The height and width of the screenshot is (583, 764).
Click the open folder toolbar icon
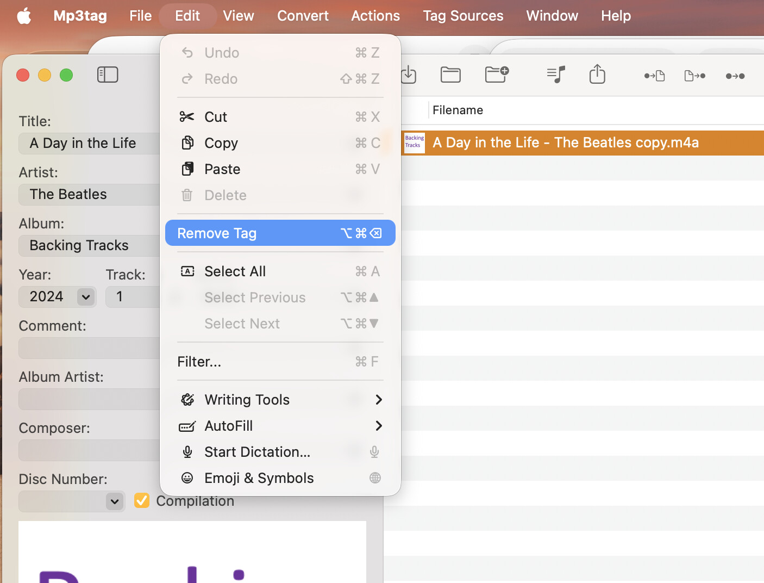450,75
